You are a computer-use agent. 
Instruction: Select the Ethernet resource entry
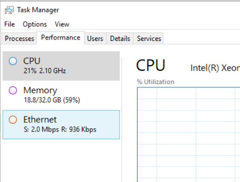pyautogui.click(x=61, y=125)
